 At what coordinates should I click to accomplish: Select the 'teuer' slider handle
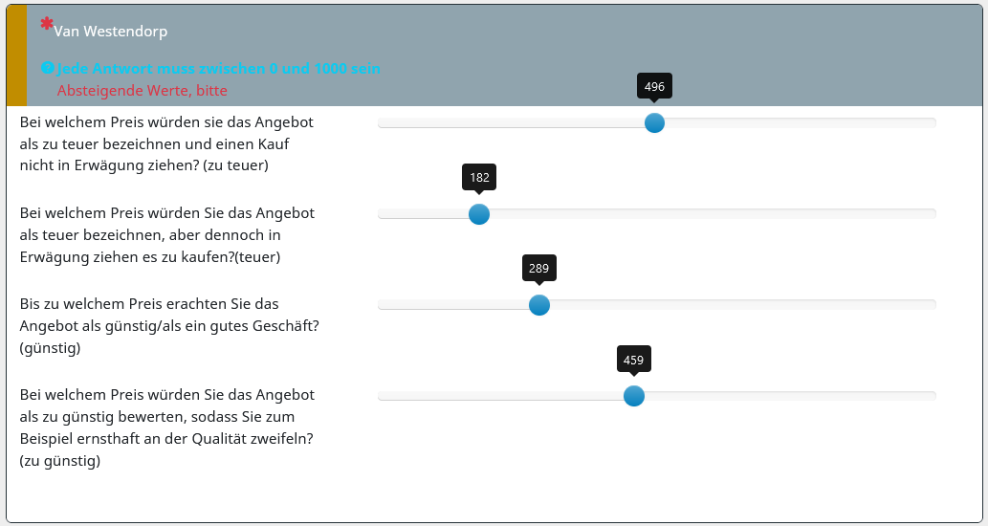tap(479, 214)
